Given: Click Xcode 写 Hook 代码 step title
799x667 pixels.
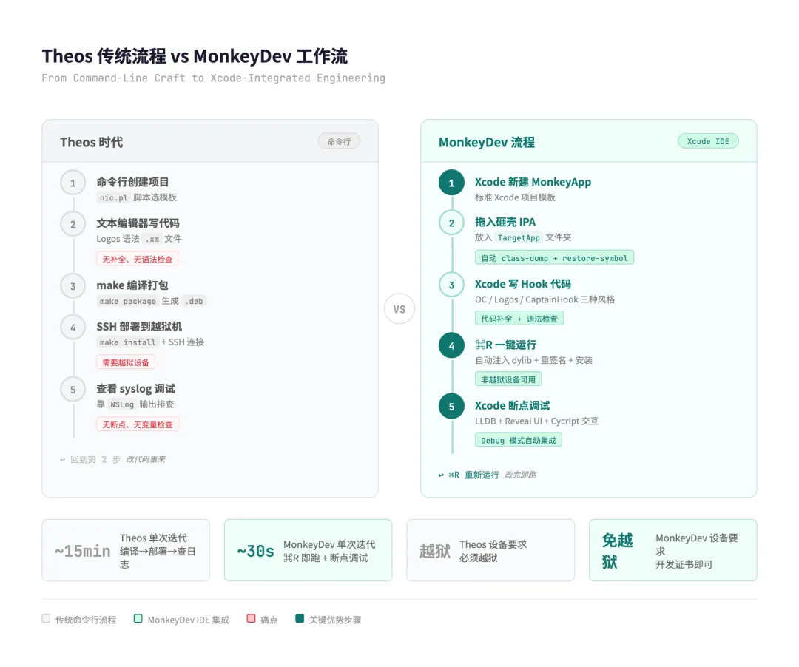Looking at the screenshot, I should tap(523, 284).
